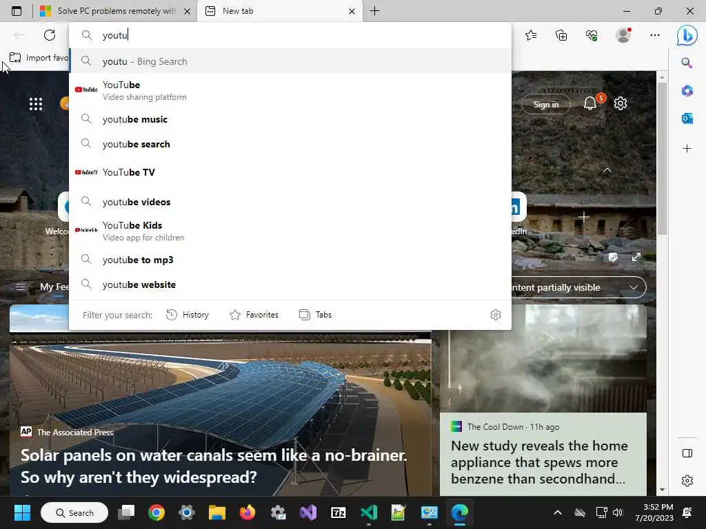Close the Solve PC problems remotely tab
The width and height of the screenshot is (706, 529).
[188, 11]
